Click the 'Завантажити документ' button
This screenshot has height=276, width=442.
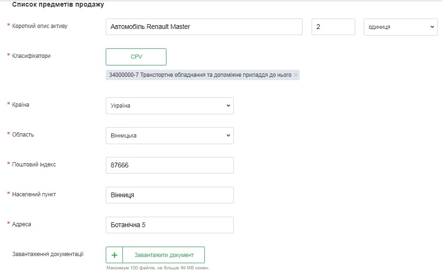tap(164, 255)
